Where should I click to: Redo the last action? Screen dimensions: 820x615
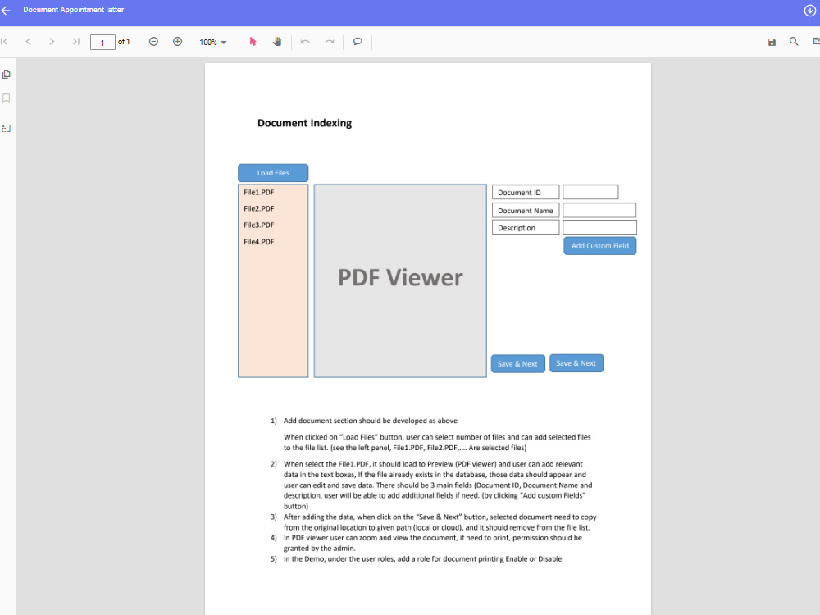click(x=330, y=41)
